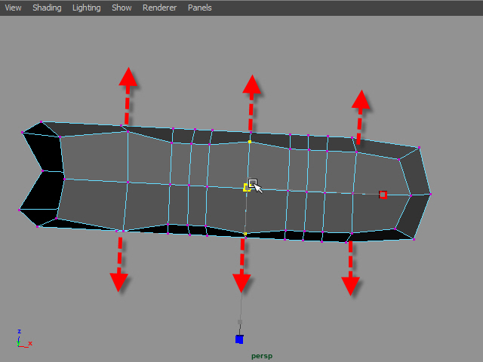
Task: Open the Shading menu
Action: click(47, 8)
